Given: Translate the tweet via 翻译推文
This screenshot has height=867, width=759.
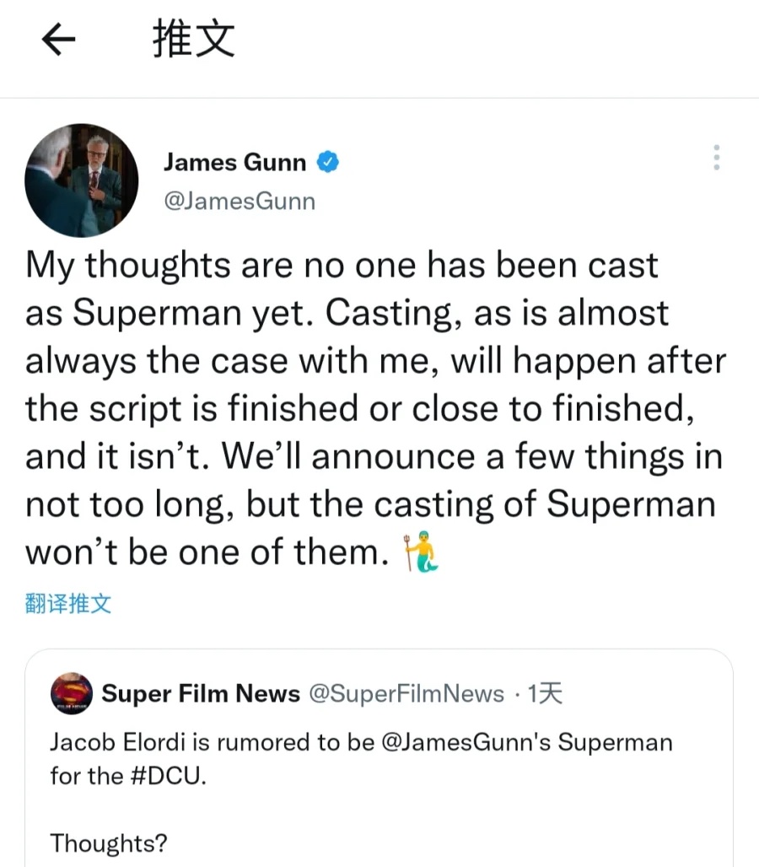Looking at the screenshot, I should click(68, 603).
